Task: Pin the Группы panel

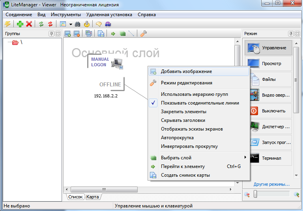Action: (51, 34)
